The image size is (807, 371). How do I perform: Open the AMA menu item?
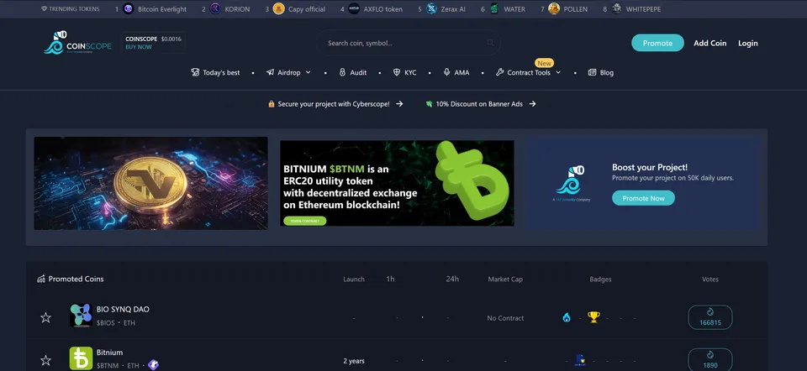point(456,72)
